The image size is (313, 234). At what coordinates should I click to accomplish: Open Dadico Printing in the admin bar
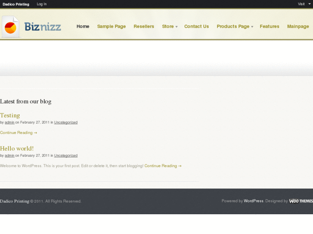pyautogui.click(x=16, y=4)
